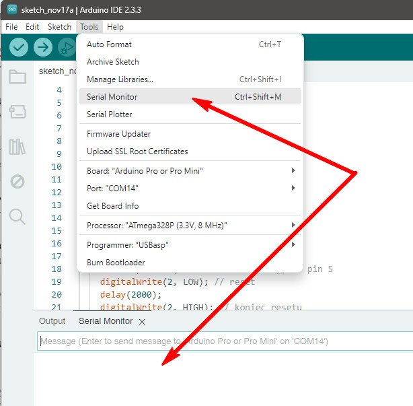Click the Arduino IDE logo in title bar

[11, 11]
